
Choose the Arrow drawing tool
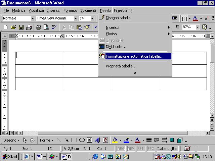(67, 140)
